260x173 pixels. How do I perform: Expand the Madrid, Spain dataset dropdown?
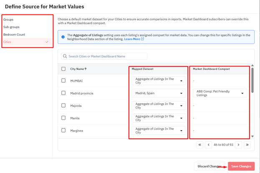pyautogui.click(x=159, y=93)
